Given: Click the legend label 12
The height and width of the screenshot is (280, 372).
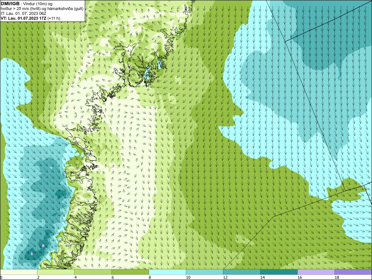Looking at the screenshot, I should pyautogui.click(x=225, y=277).
